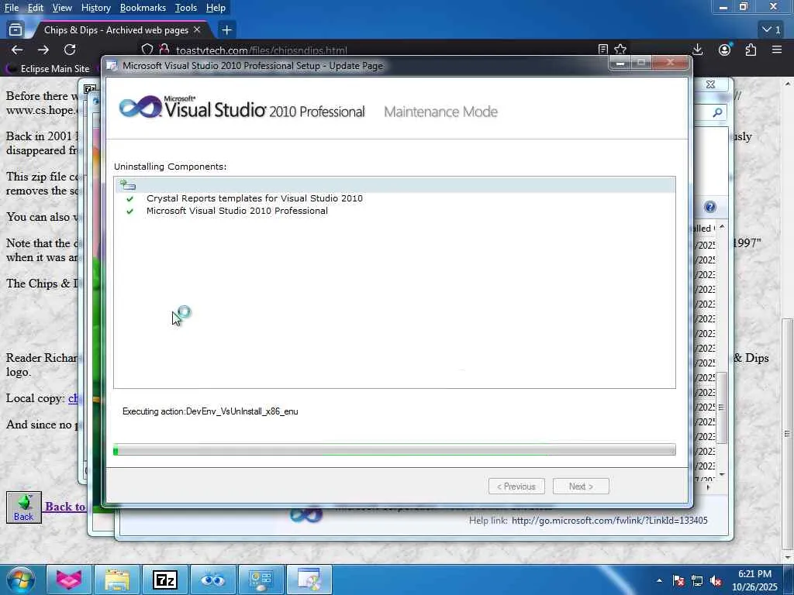This screenshot has height=595, width=794.
Task: Click Executing action status text
Action: [x=210, y=411]
